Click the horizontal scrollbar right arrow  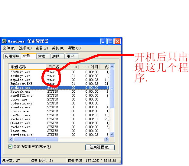pos(106,139)
